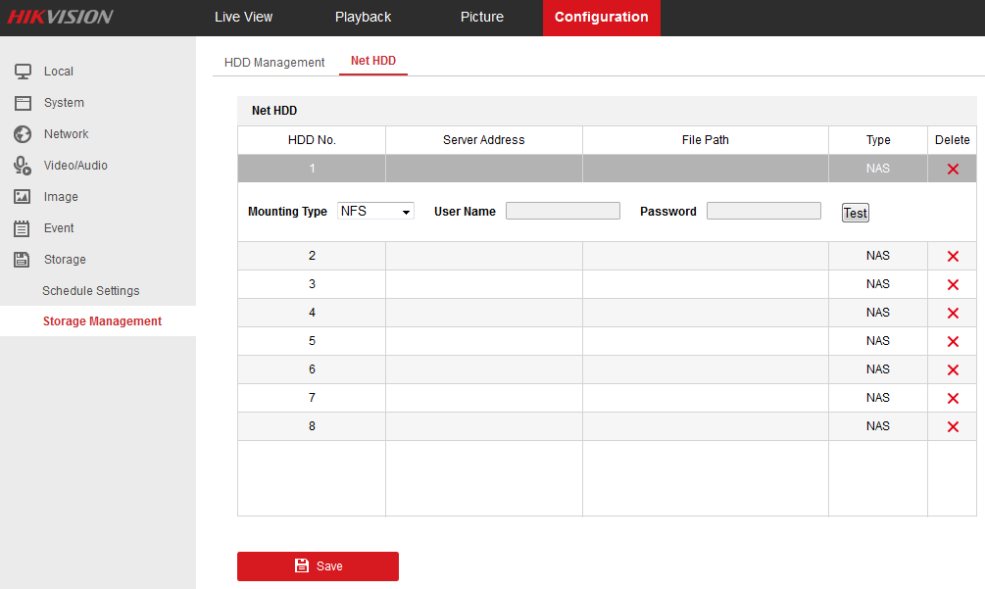Open Schedule Settings under Storage
The height and width of the screenshot is (589, 985).
[91, 291]
